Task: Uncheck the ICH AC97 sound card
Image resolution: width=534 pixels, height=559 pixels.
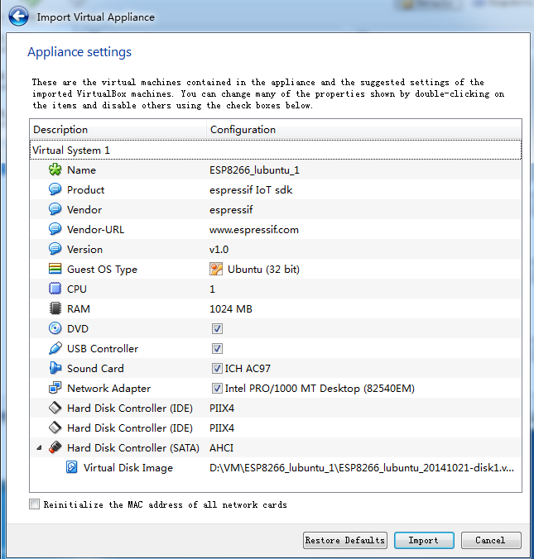Action: 217,368
